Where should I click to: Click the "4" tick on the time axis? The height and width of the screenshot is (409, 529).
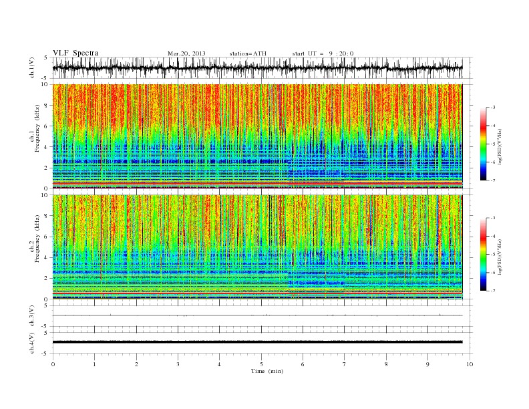[219, 364]
